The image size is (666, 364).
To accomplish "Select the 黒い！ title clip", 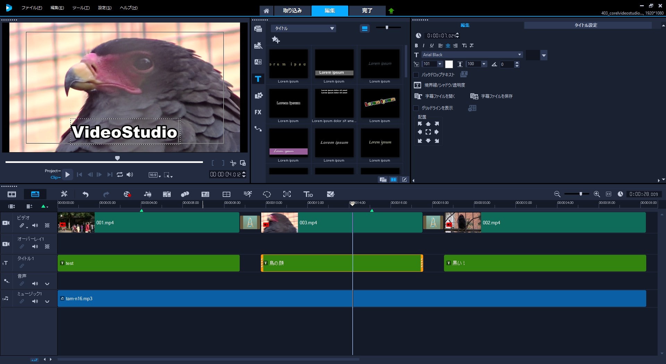I will pyautogui.click(x=545, y=263).
